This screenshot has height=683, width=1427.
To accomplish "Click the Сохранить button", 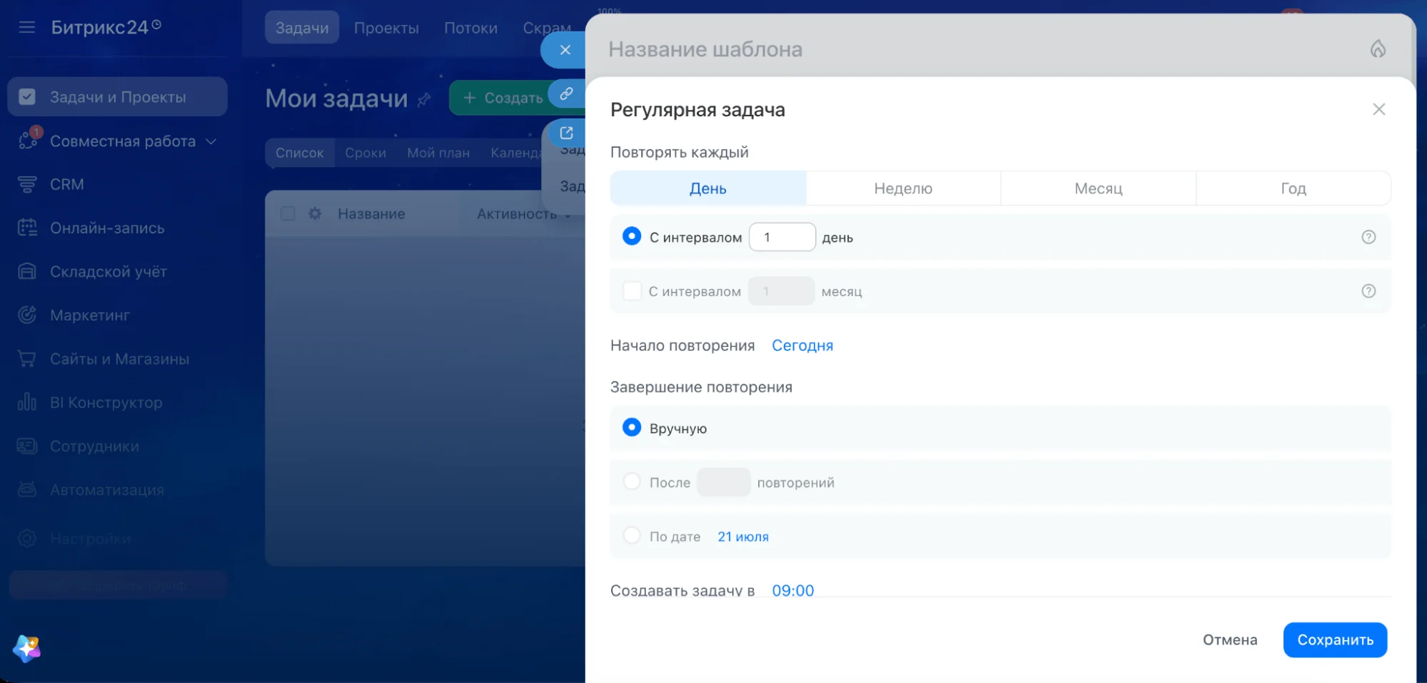I will tap(1335, 640).
